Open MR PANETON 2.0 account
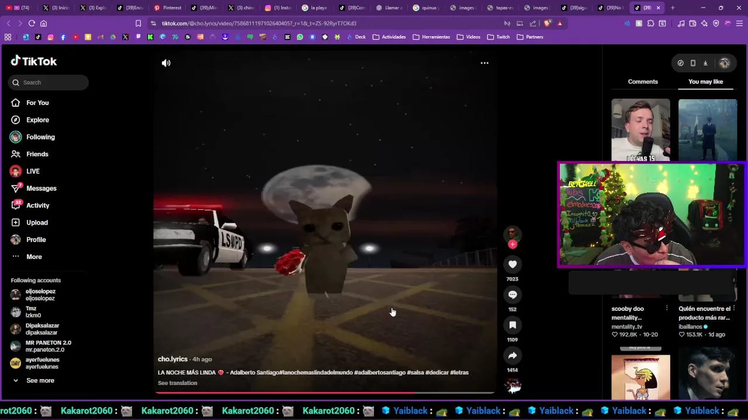The width and height of the screenshot is (748, 420). point(48,346)
